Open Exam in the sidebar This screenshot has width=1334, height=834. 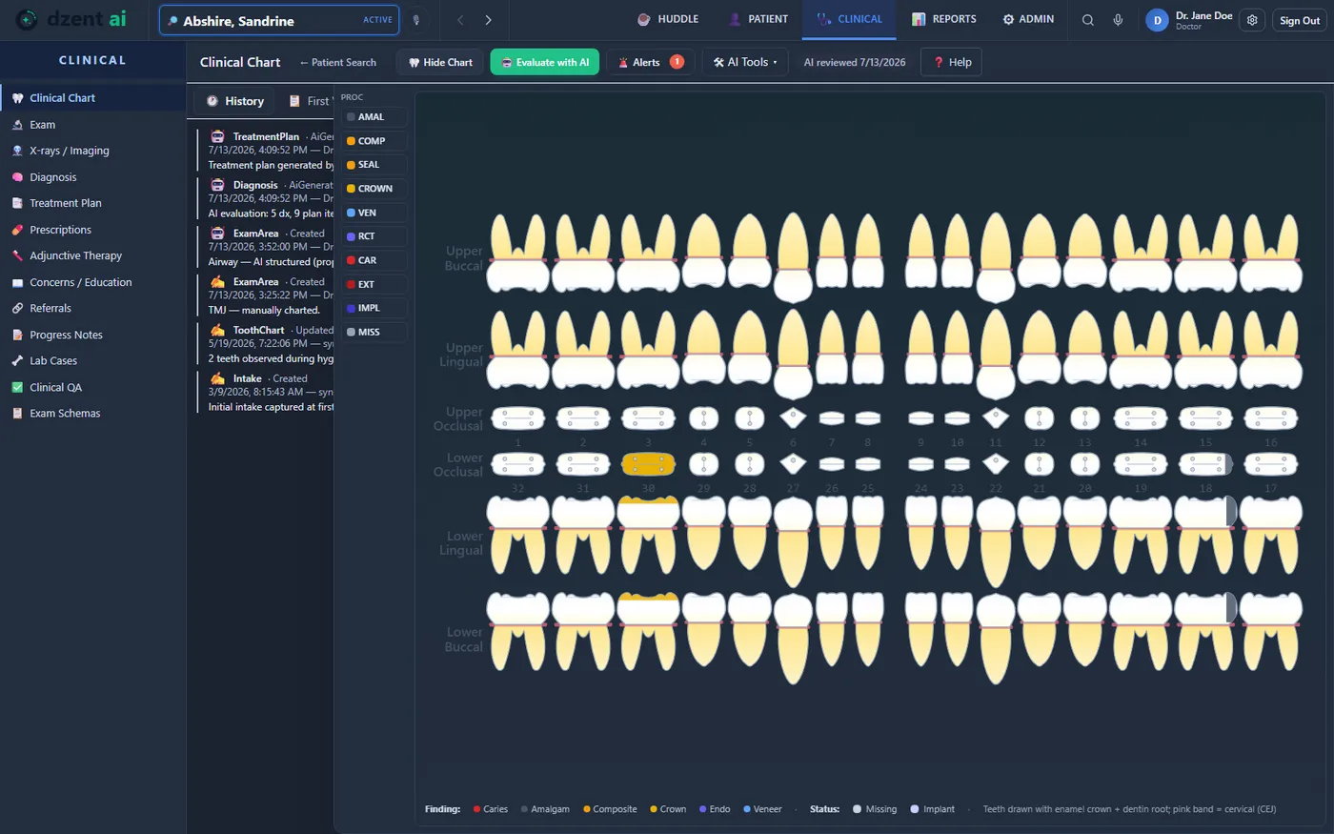pos(92,125)
